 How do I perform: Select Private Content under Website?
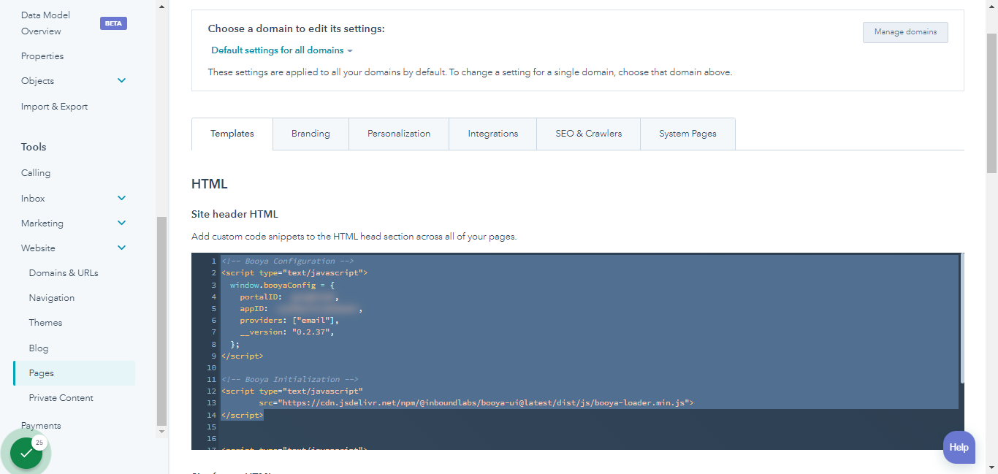(61, 398)
